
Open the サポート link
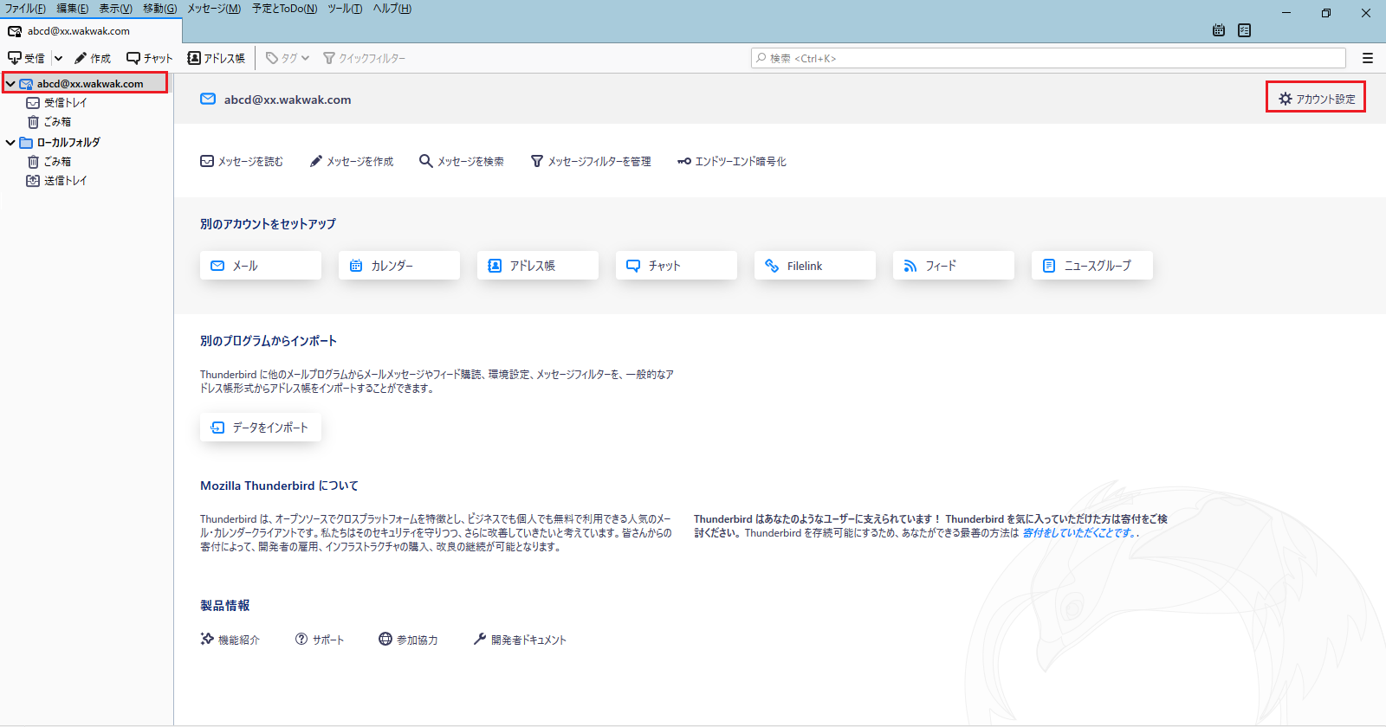point(320,640)
